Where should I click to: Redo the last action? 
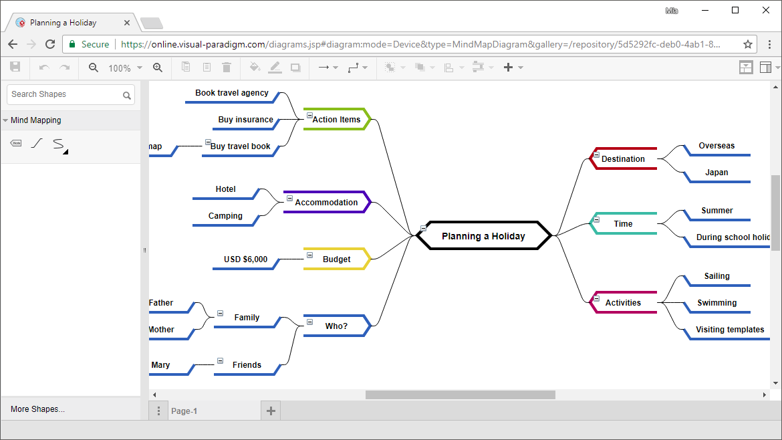(x=65, y=68)
